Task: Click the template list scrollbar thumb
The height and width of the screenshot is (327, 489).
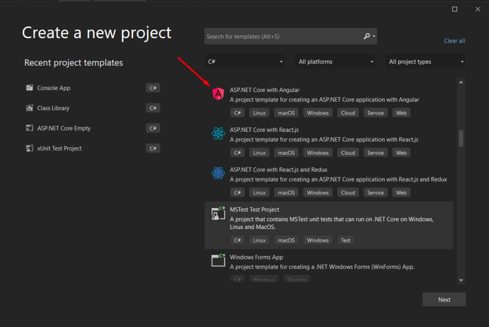Action: pyautogui.click(x=461, y=139)
